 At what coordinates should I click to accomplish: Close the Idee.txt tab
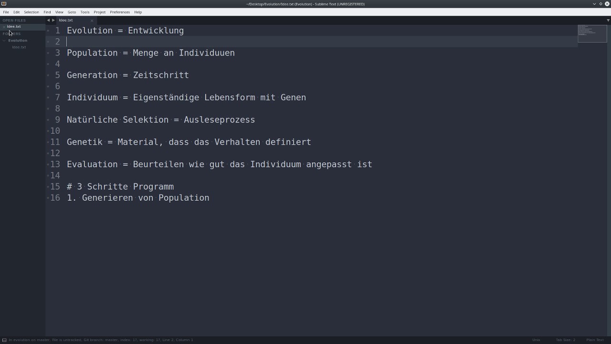(92, 21)
